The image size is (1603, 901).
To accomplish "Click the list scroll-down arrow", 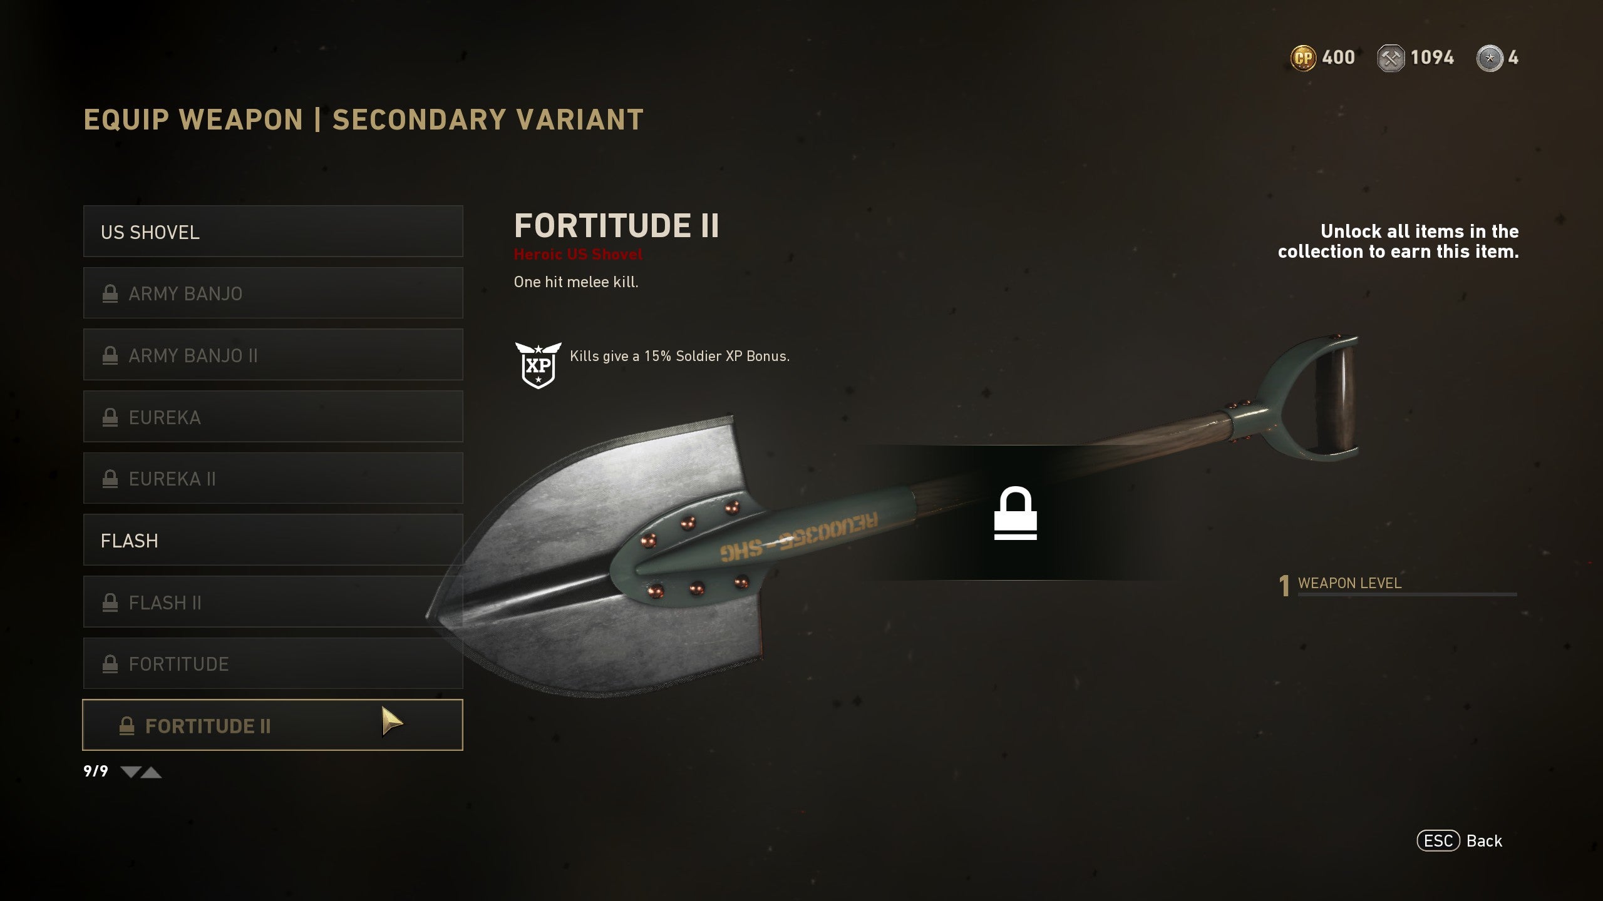I will click(x=130, y=772).
